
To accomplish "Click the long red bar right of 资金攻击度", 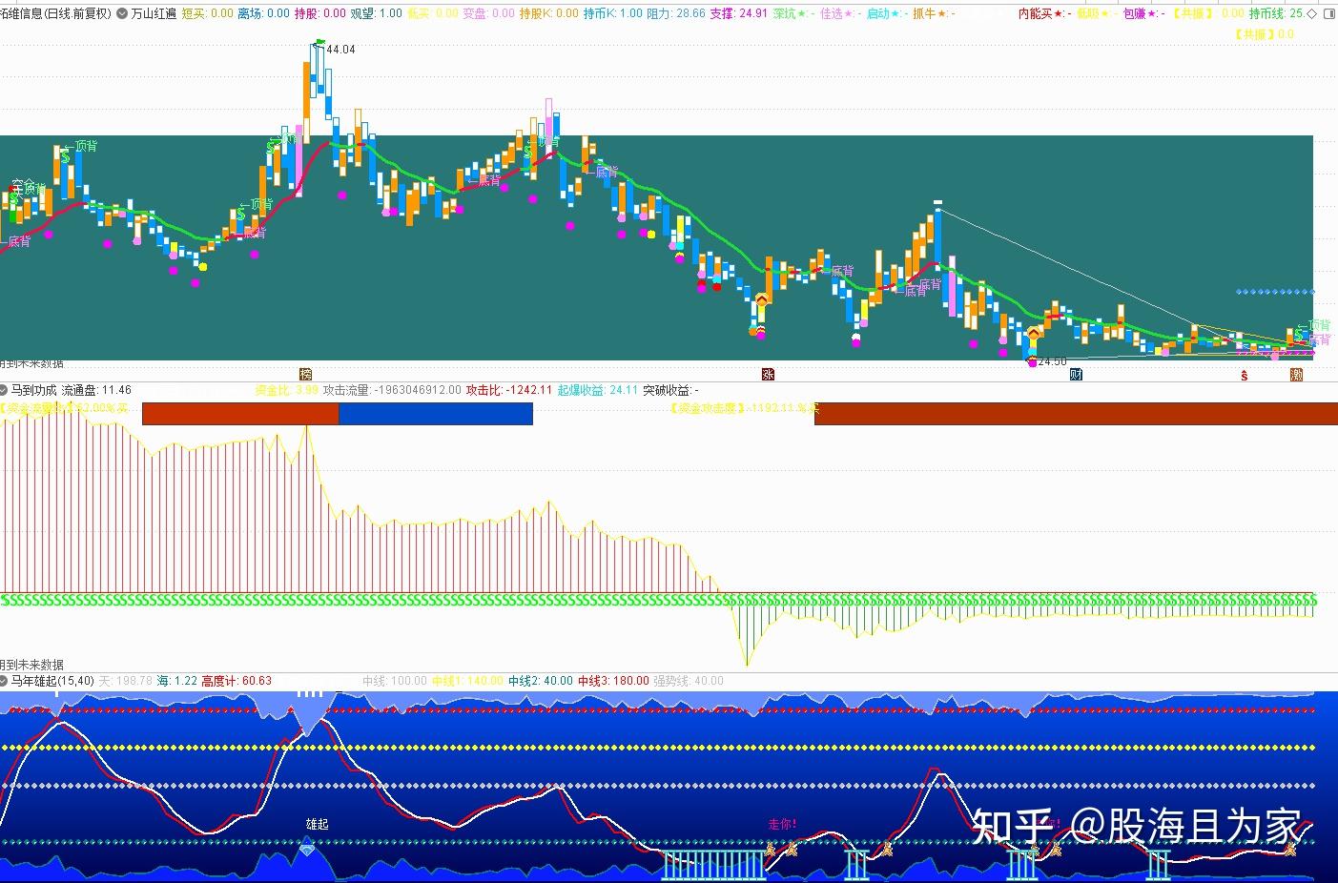I will 1077,414.
